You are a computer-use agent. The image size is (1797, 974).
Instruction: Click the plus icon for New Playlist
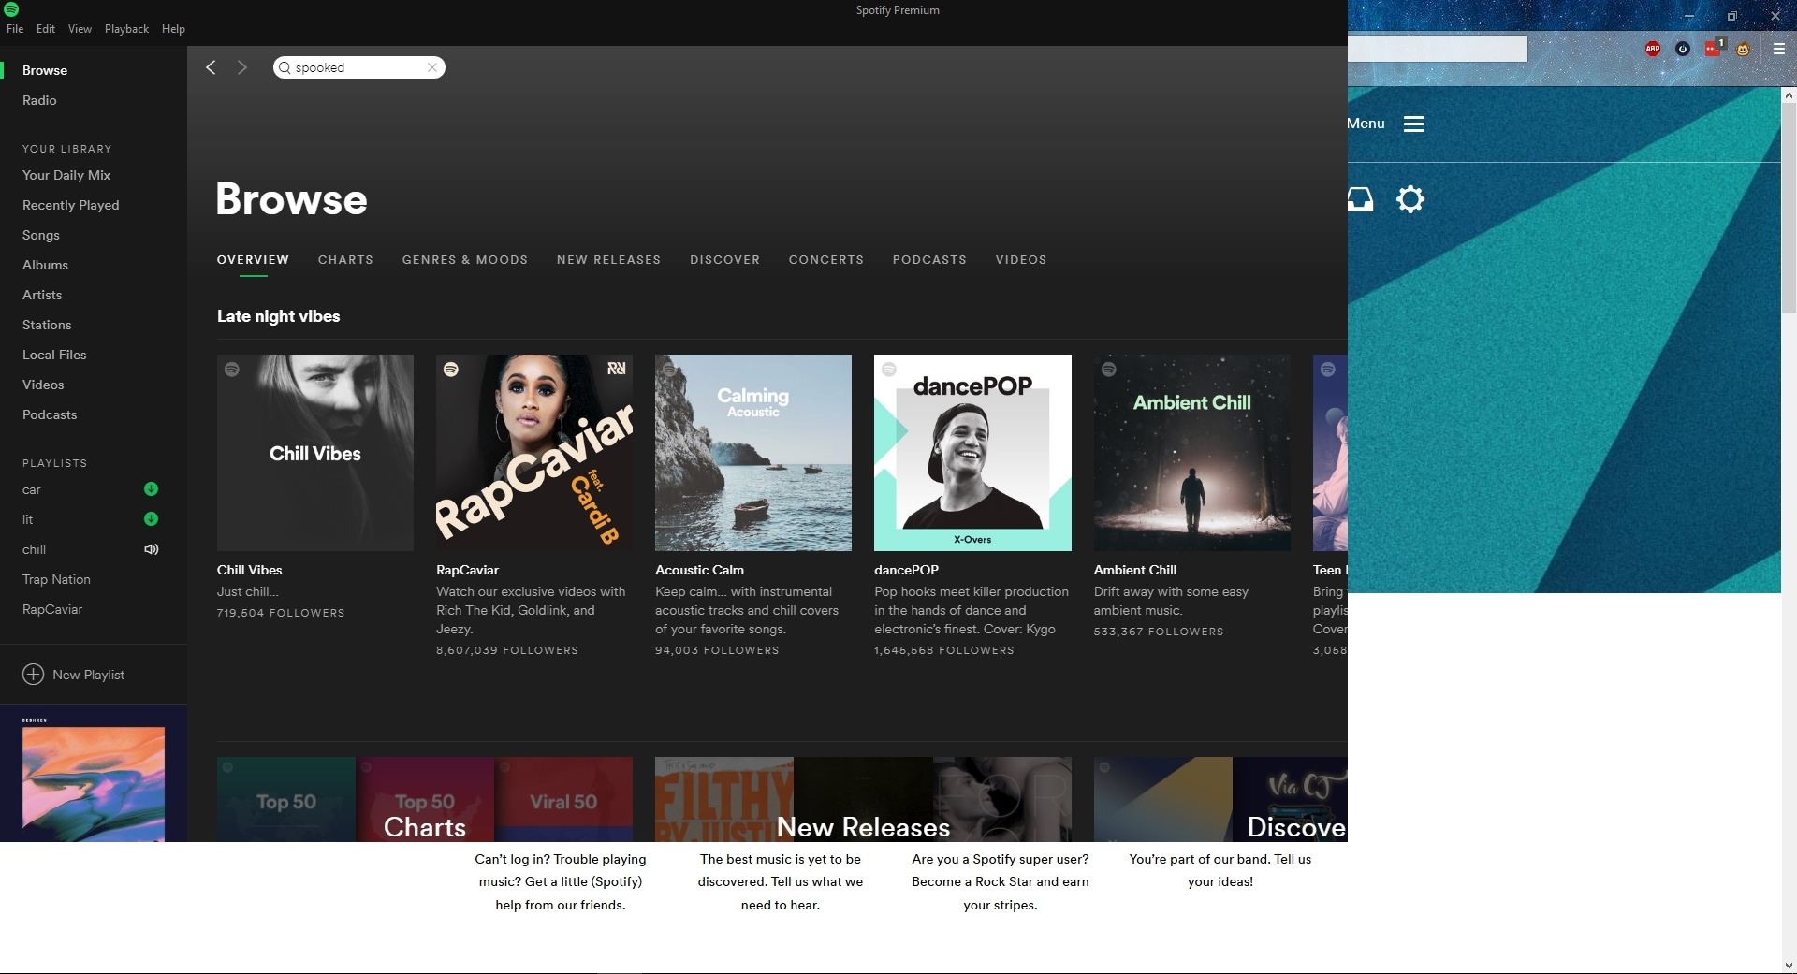coord(33,675)
